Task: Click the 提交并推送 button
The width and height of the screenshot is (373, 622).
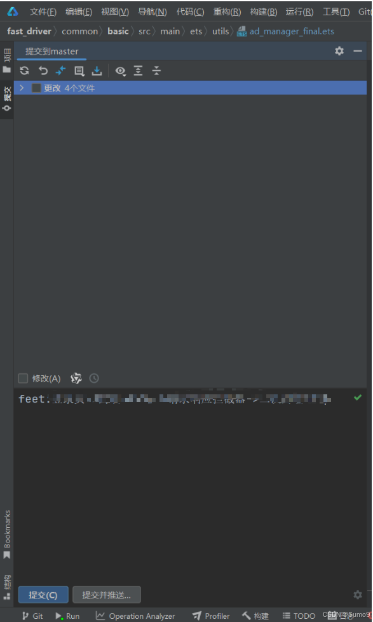Action: pos(107,595)
